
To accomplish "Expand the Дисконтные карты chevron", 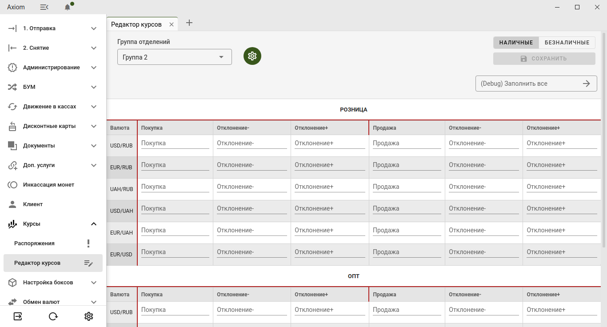I will coord(94,126).
